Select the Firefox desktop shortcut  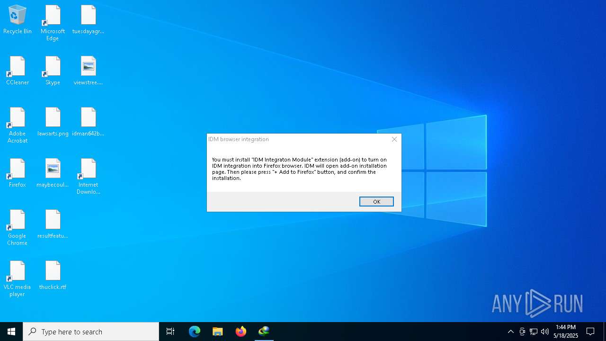[18, 173]
